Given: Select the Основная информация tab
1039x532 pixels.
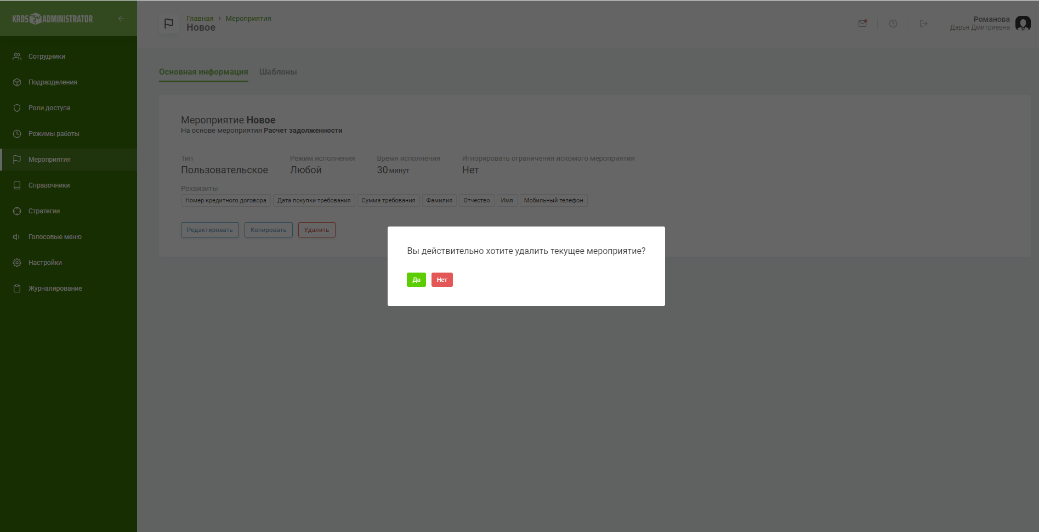Looking at the screenshot, I should click(x=203, y=72).
